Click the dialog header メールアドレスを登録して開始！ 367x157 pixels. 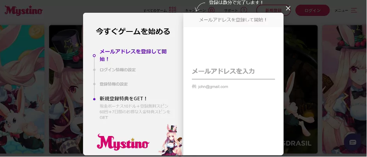(x=233, y=20)
